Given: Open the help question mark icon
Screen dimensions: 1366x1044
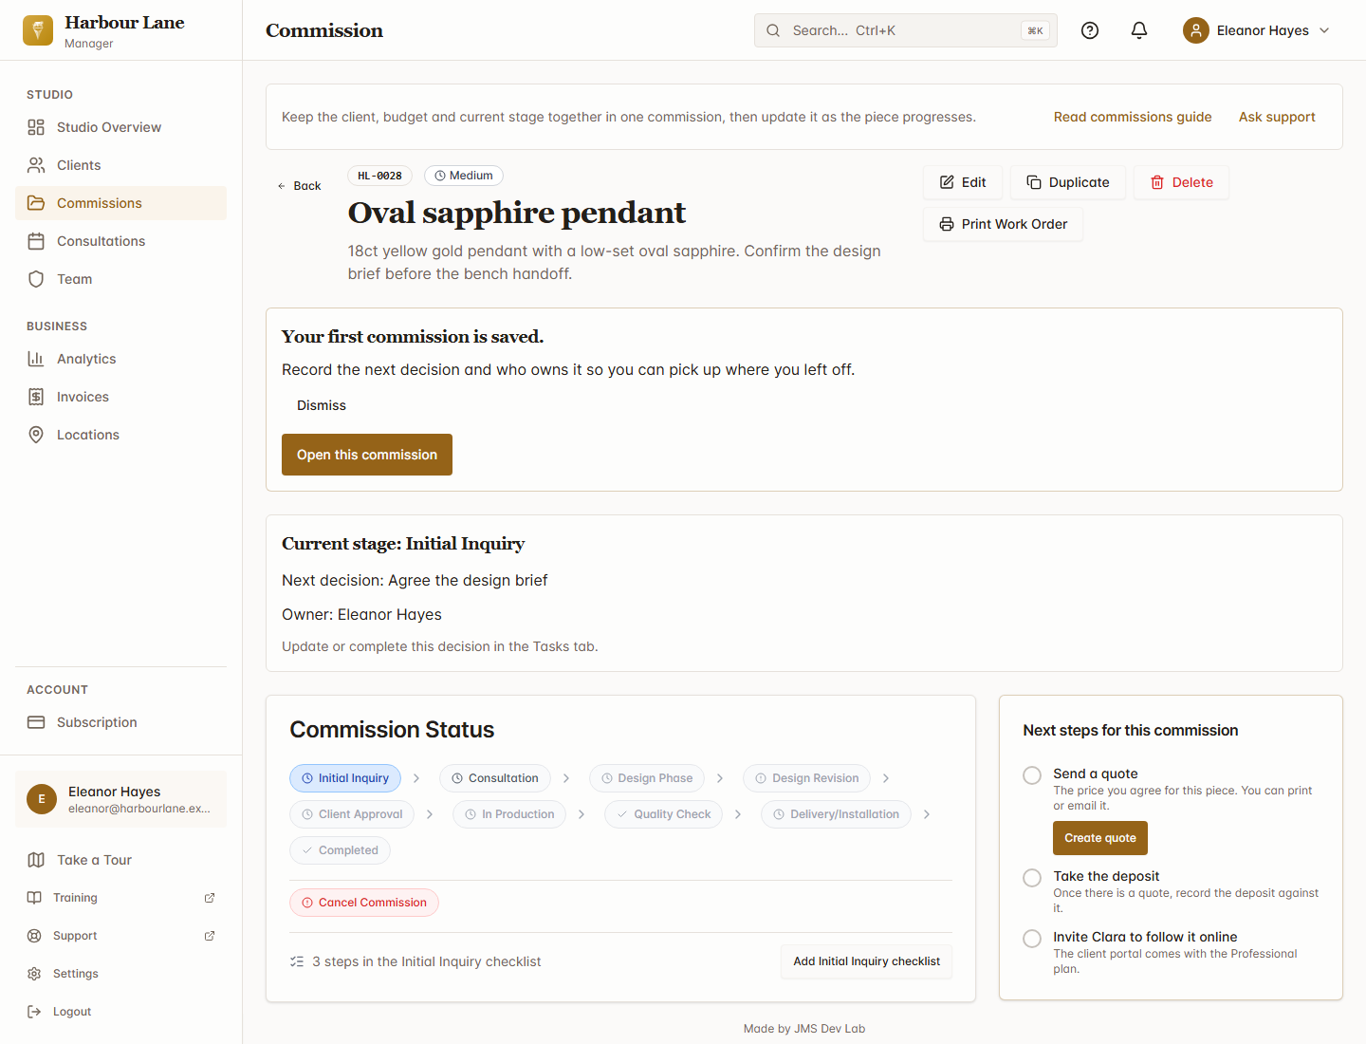Looking at the screenshot, I should tap(1090, 30).
